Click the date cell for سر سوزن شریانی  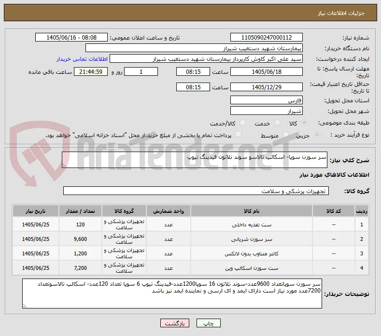pyautogui.click(x=35, y=239)
